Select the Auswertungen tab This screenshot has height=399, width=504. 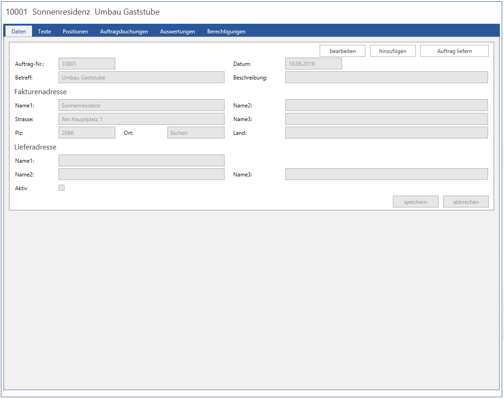[177, 32]
